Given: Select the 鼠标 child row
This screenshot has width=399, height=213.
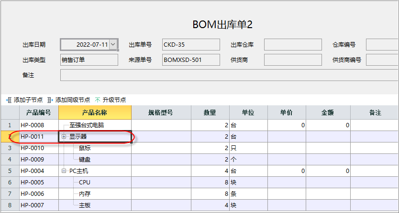Looking at the screenshot, I should point(85,148).
